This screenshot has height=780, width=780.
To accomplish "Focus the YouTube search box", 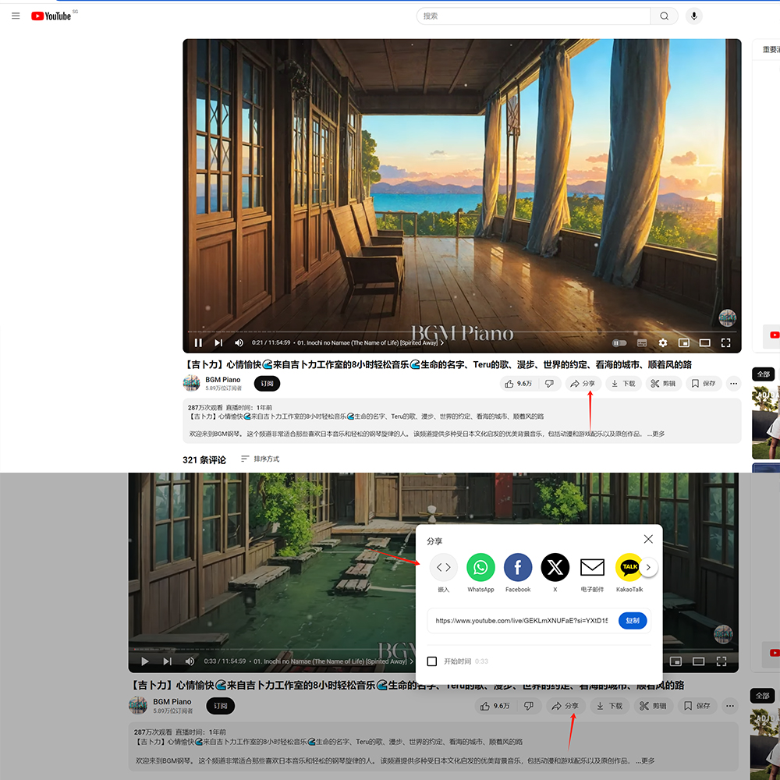I will coord(534,16).
